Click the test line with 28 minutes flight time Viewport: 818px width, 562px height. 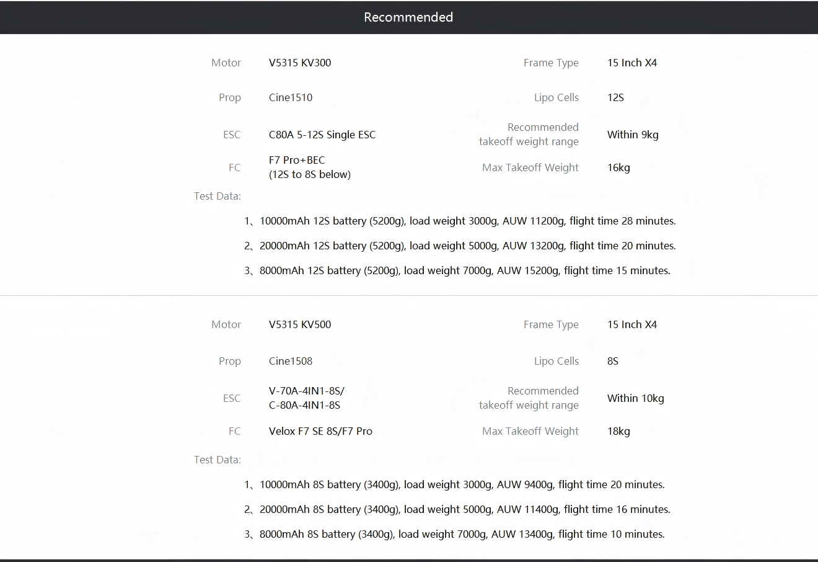(x=460, y=221)
